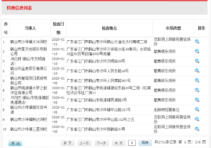Focus the page number input field
211x148 pixels.
(132, 143)
